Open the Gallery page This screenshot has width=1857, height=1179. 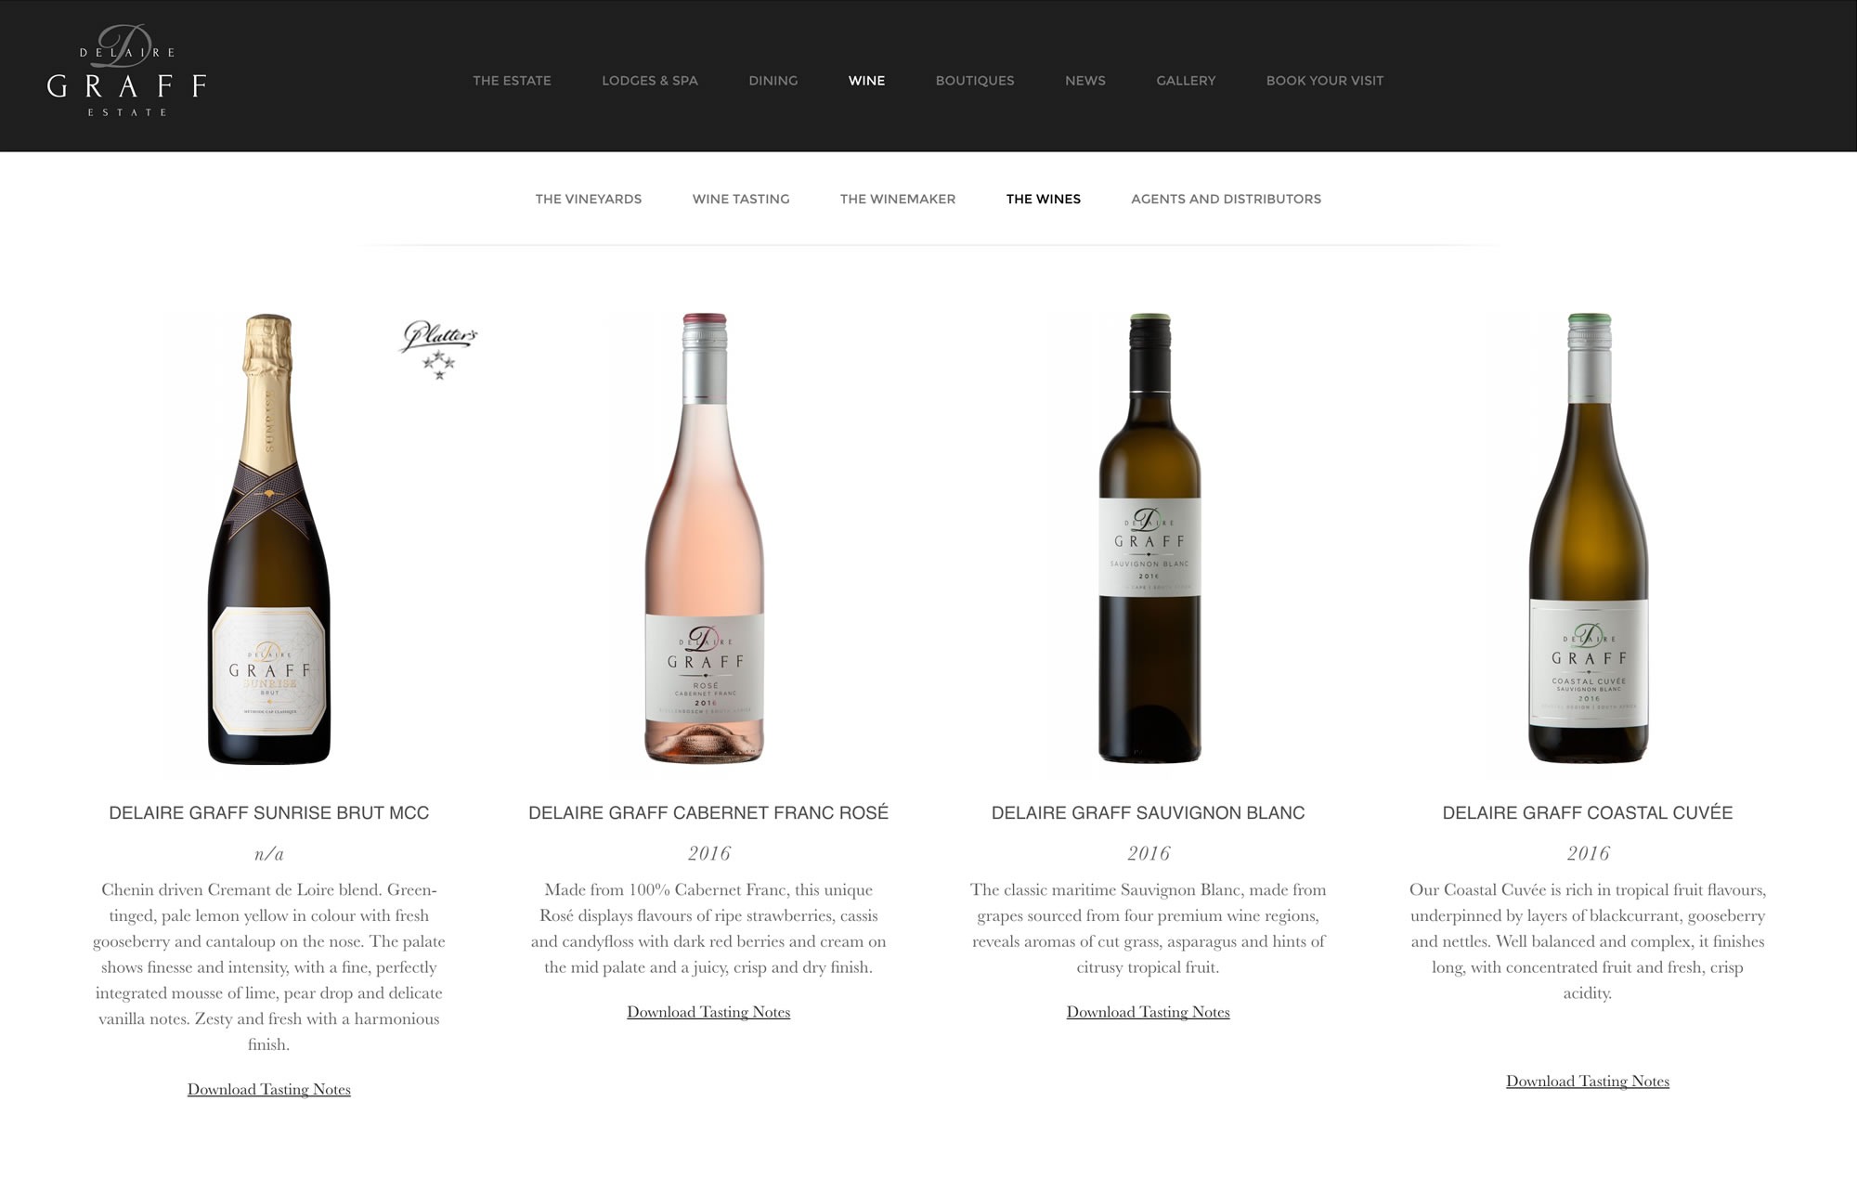point(1186,81)
